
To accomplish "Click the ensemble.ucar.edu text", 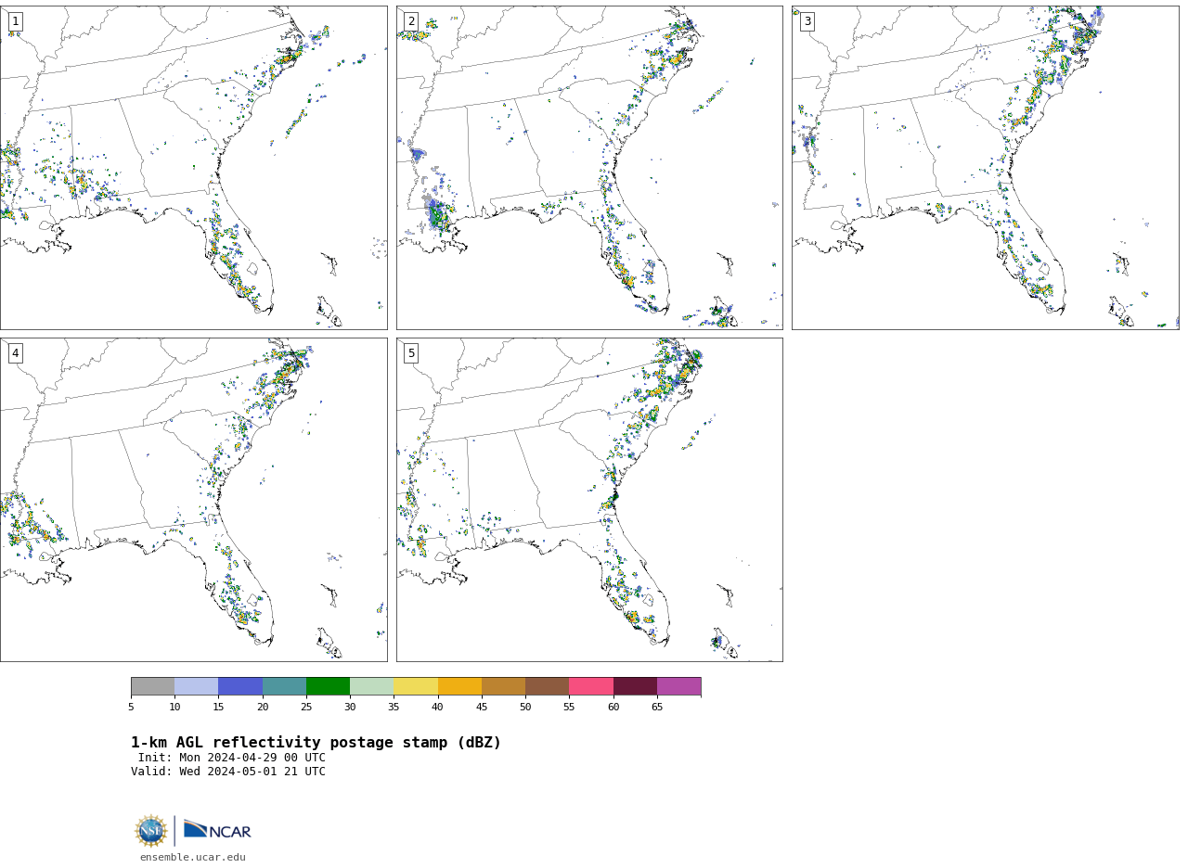I will point(193,858).
